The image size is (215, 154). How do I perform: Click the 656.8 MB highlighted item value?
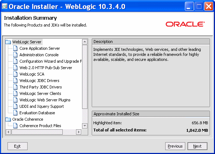coord(200,123)
